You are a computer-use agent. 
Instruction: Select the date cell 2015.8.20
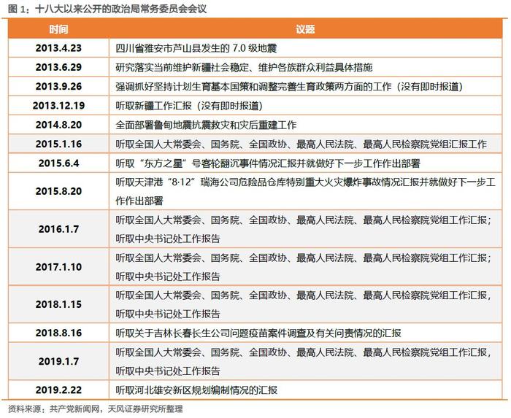tap(58, 191)
